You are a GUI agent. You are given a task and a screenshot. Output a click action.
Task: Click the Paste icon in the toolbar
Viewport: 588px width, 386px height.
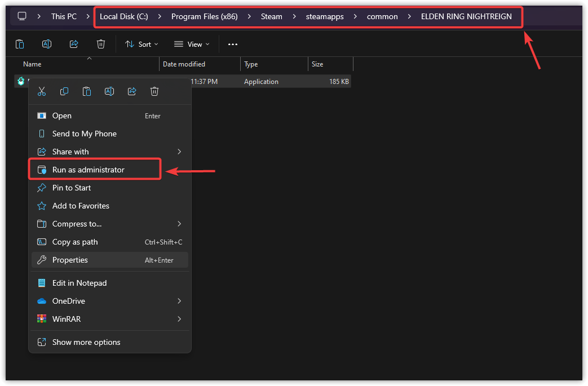click(x=20, y=44)
